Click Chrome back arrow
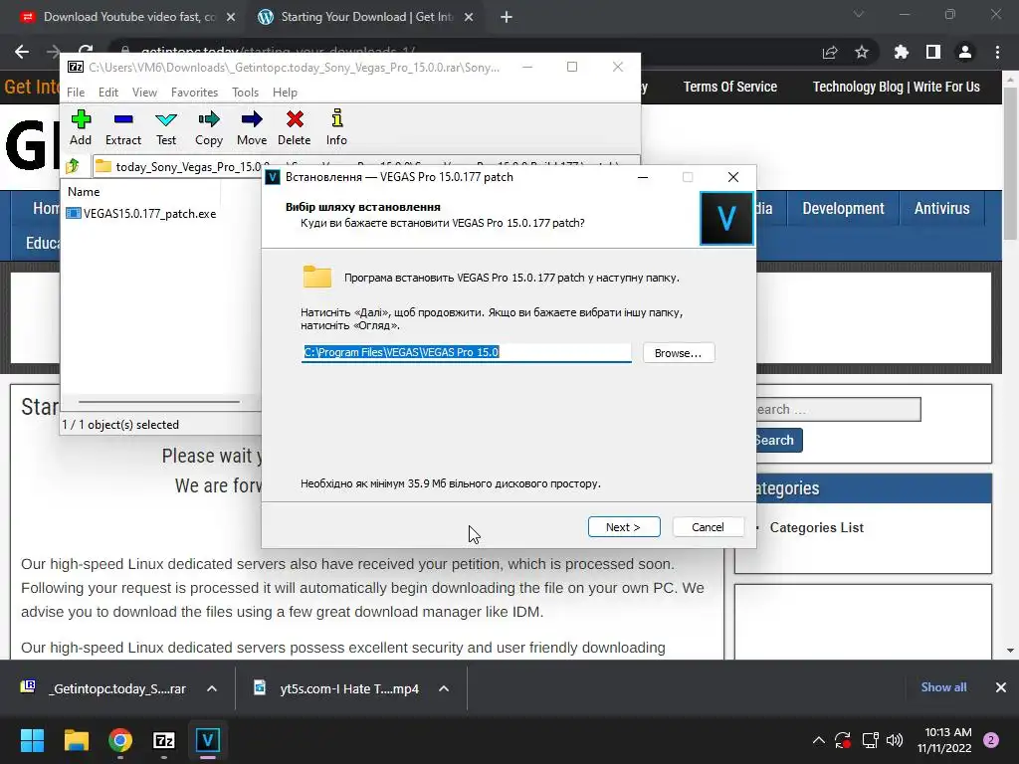1019x764 pixels. click(22, 52)
